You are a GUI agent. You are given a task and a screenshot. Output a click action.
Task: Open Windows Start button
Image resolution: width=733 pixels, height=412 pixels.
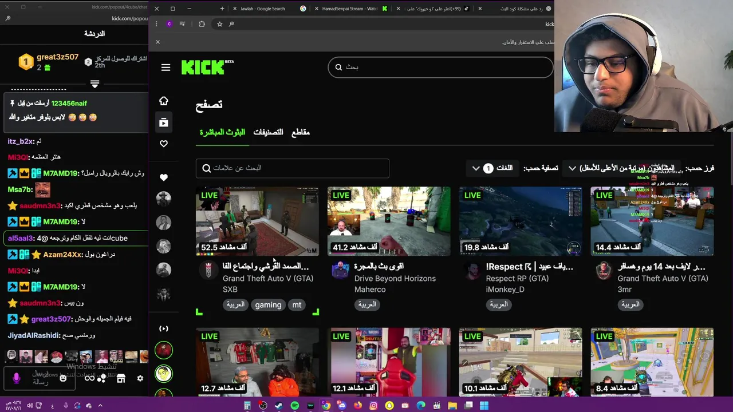tap(484, 406)
